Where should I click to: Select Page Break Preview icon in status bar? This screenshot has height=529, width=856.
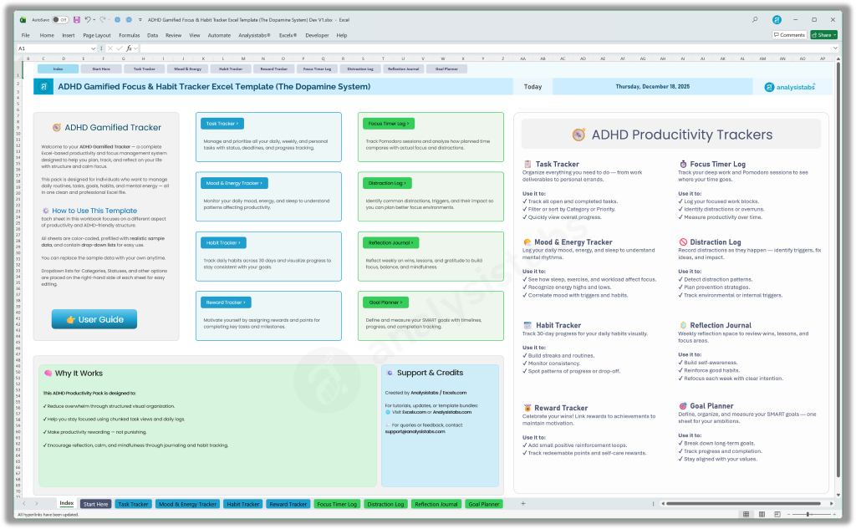[x=777, y=514]
